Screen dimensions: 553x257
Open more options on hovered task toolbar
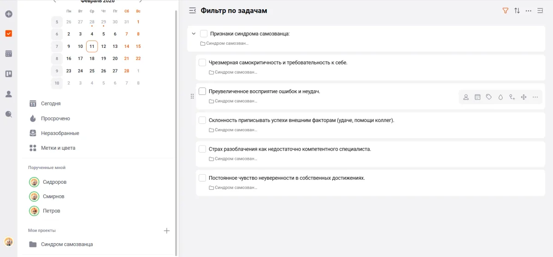pos(535,97)
